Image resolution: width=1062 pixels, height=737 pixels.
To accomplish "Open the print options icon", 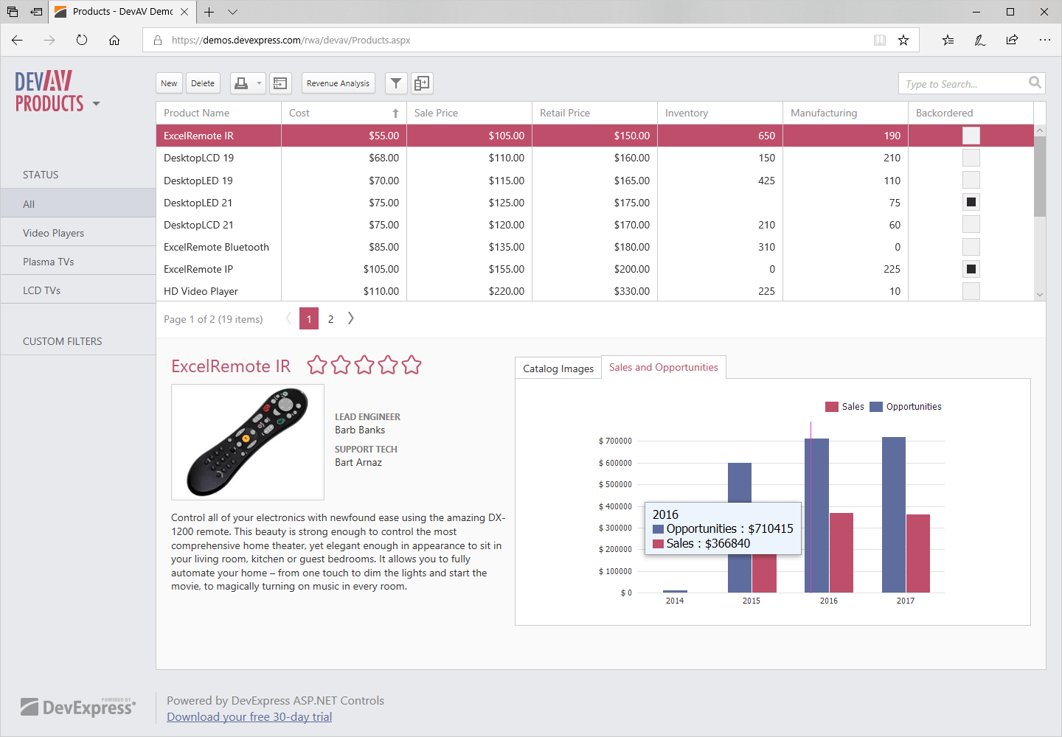I will point(242,83).
